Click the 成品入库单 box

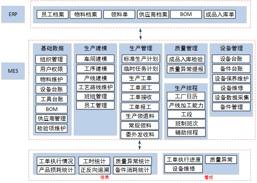[x=220, y=15]
